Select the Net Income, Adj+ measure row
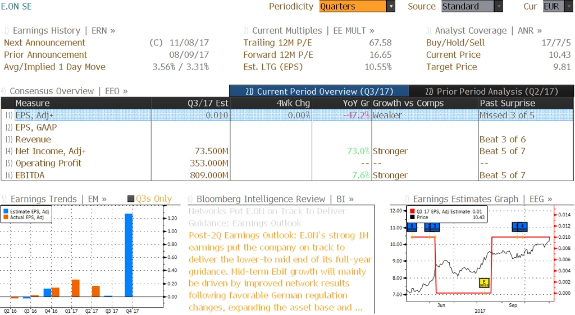Screen dimensions: 575x315 pos(287,151)
